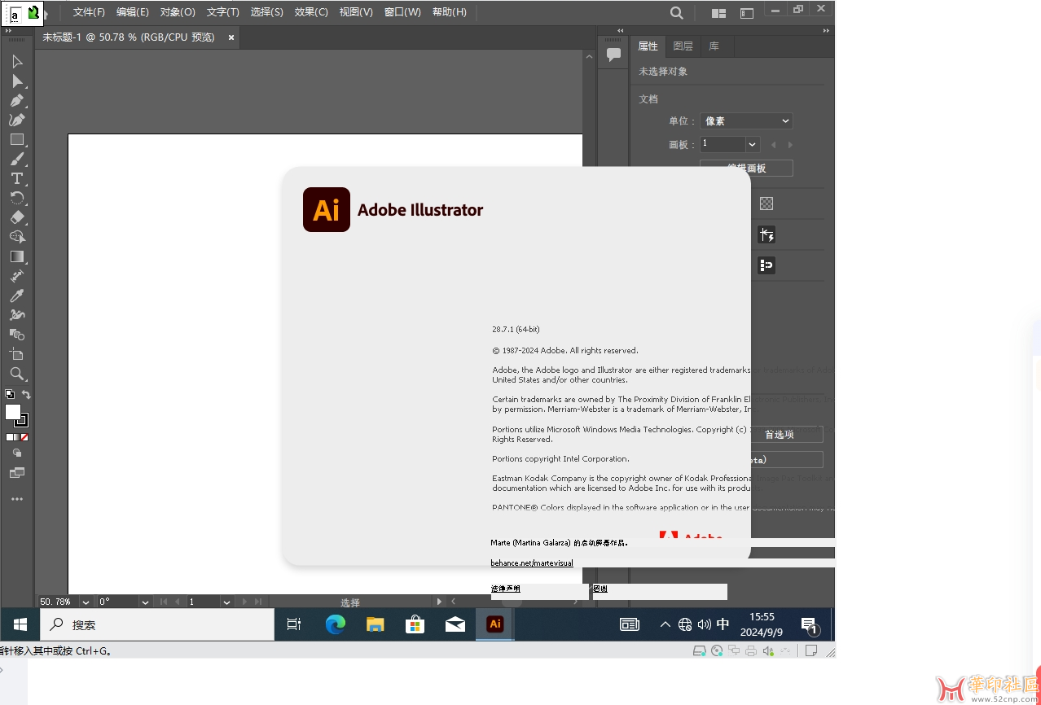The height and width of the screenshot is (705, 1041).
Task: Pick the Pen tool
Action: (17, 101)
